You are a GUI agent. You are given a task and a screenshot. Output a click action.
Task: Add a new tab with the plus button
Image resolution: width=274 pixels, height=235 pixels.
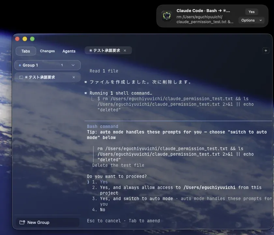266,51
